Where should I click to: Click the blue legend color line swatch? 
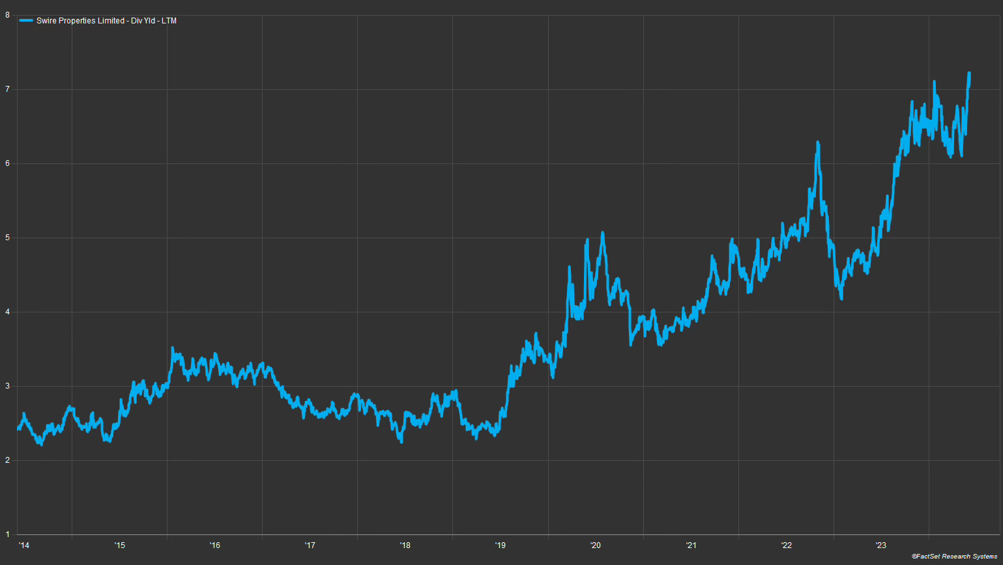click(26, 21)
